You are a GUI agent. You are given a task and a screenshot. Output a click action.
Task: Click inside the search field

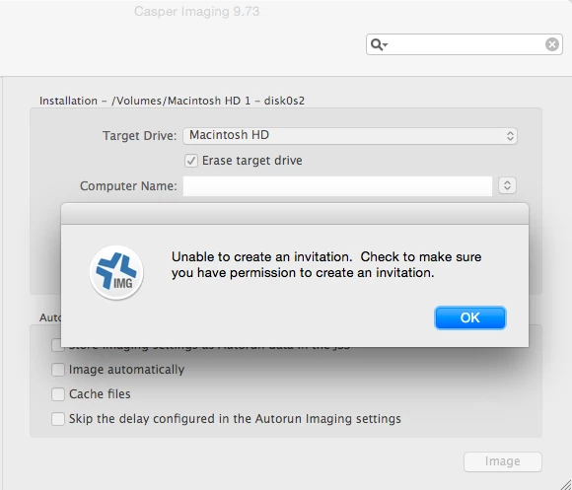tap(465, 44)
